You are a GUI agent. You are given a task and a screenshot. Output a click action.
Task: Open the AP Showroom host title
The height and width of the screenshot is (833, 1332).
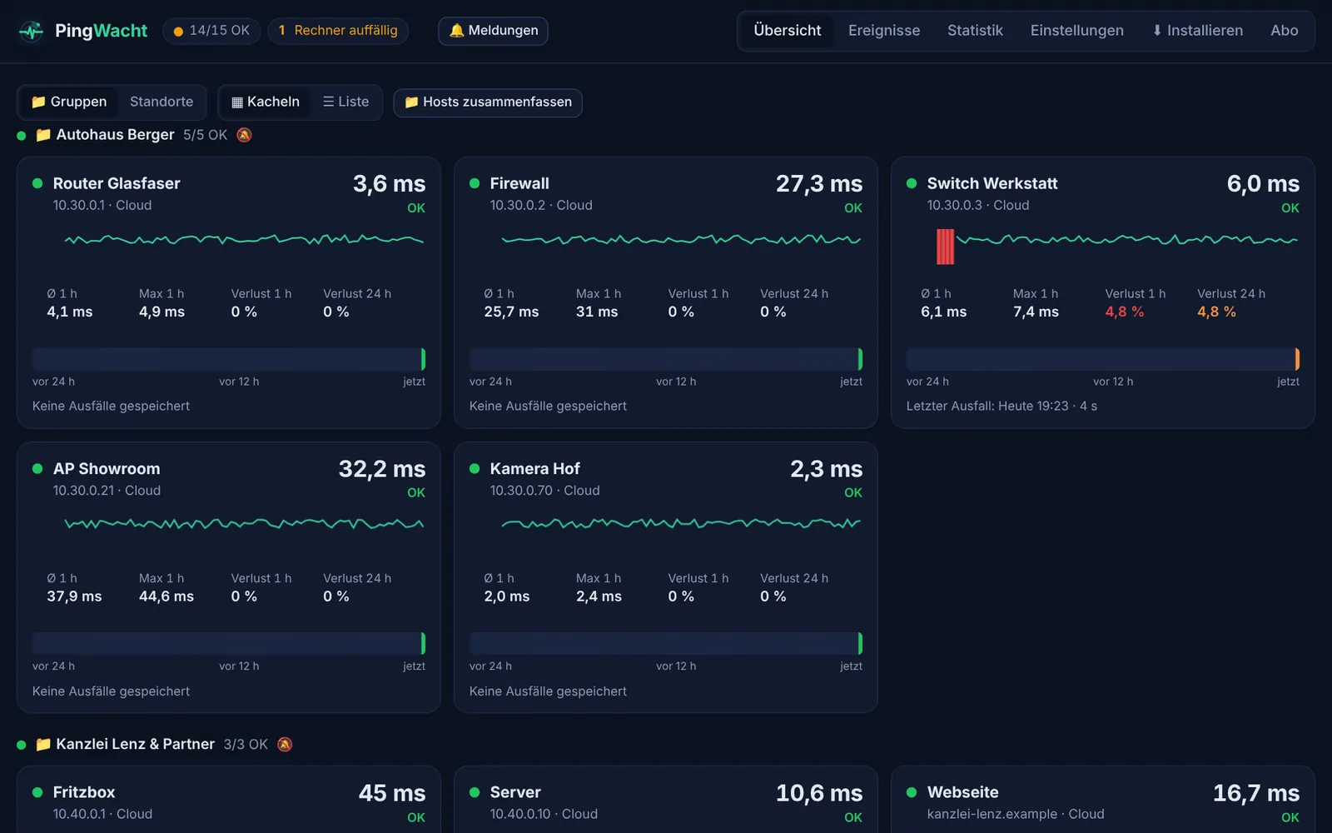tap(107, 469)
